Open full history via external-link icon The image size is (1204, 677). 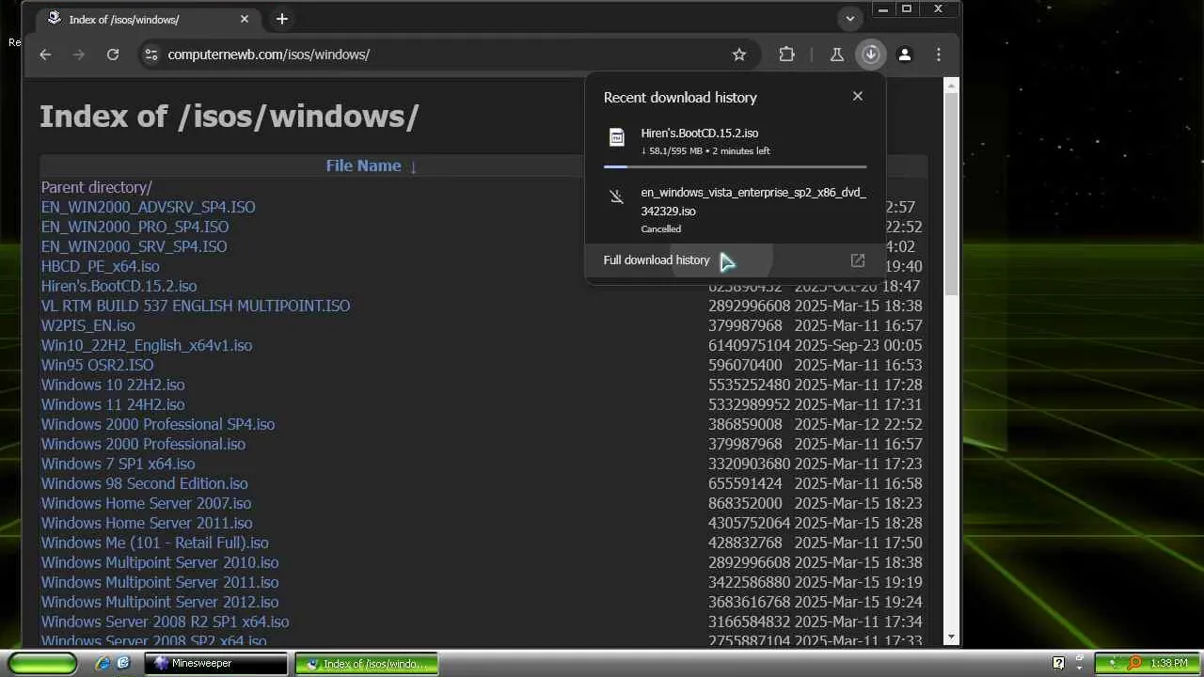(858, 260)
